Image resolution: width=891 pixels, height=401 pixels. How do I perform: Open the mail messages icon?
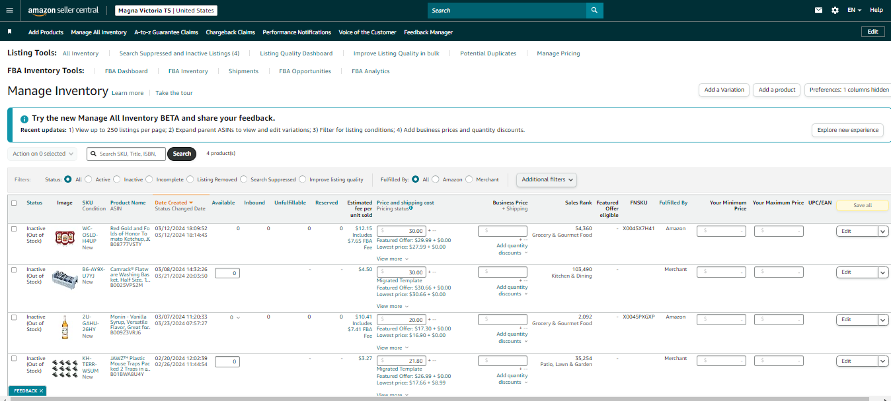pyautogui.click(x=818, y=11)
